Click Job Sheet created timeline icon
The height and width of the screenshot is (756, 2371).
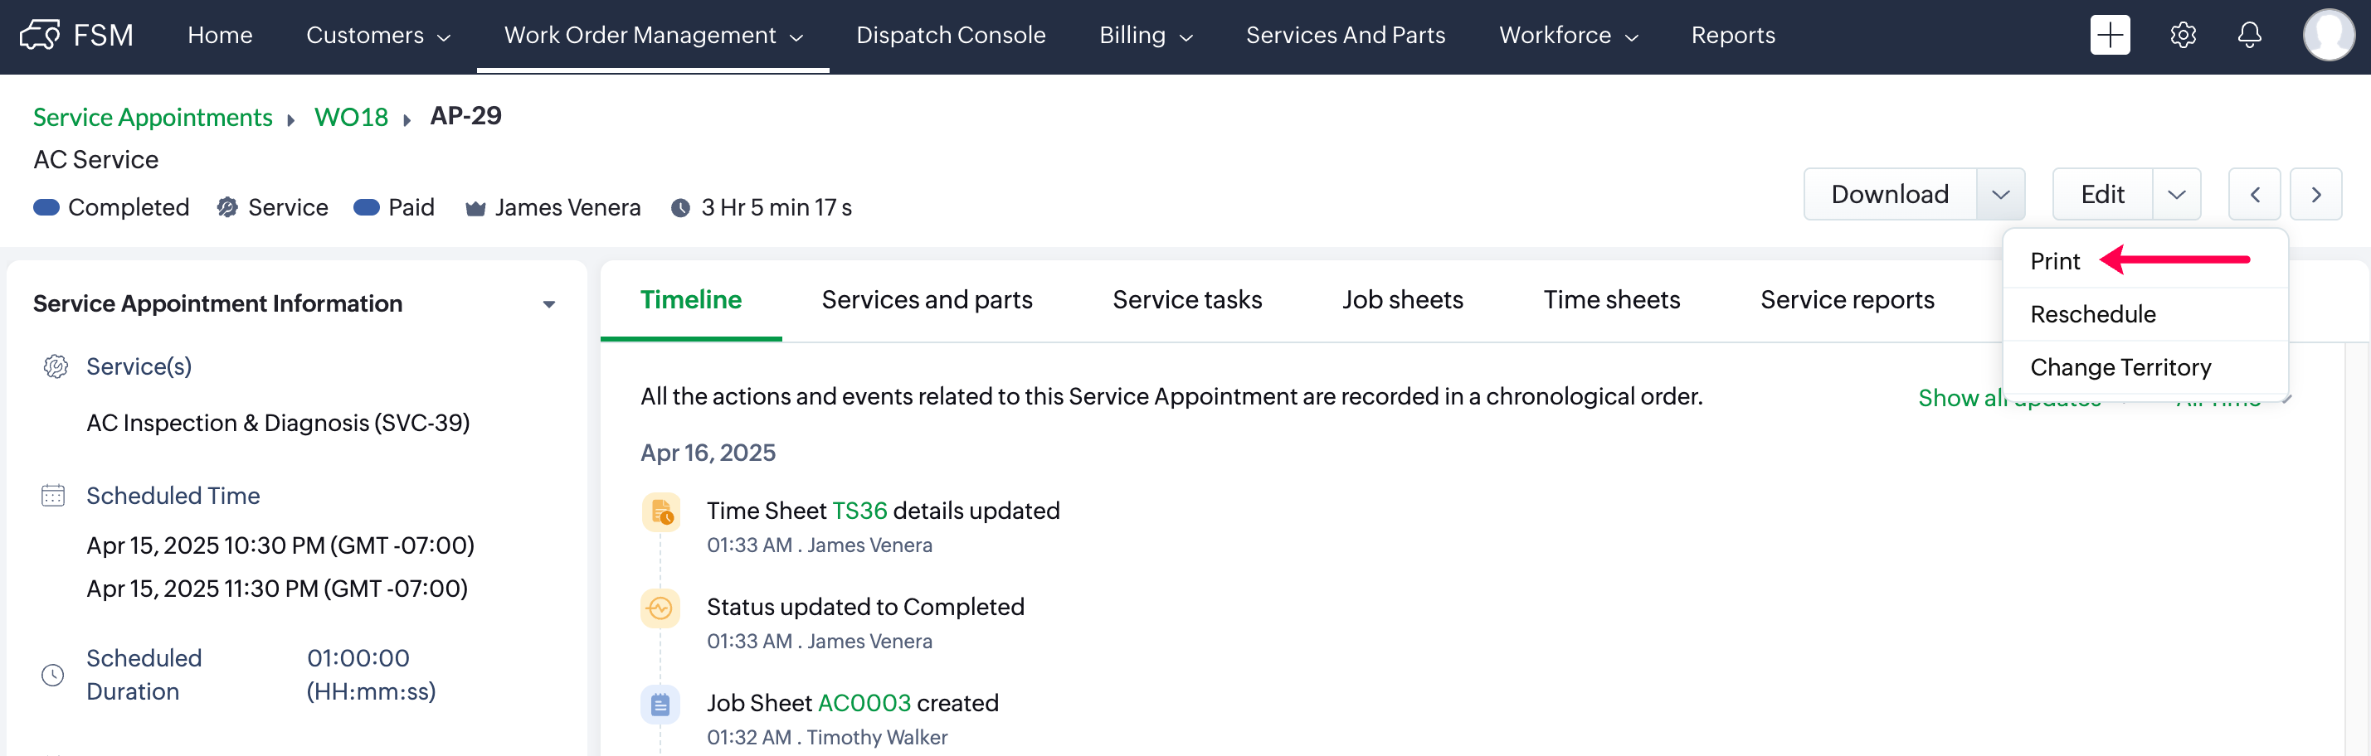click(661, 705)
